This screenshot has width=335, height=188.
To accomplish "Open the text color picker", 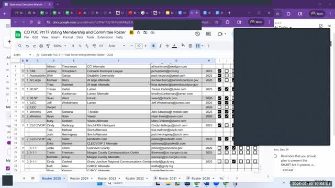I will (174, 46).
